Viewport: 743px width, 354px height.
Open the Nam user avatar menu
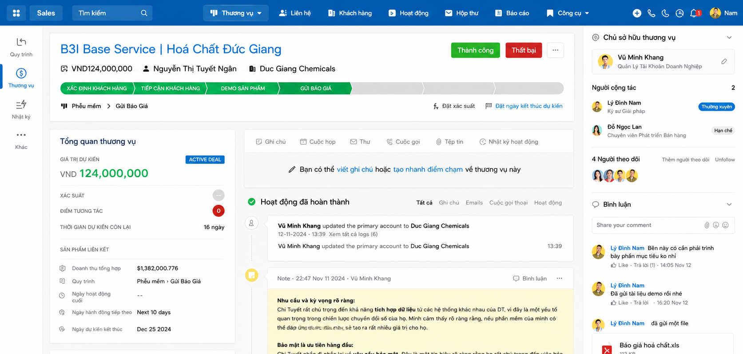click(715, 13)
